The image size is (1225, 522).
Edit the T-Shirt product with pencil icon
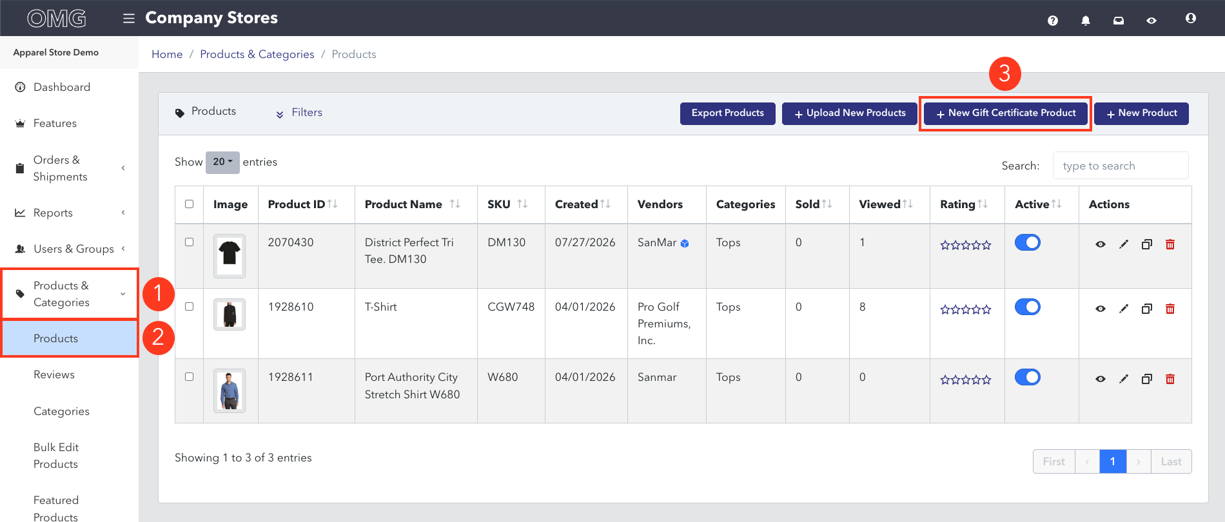[1124, 309]
